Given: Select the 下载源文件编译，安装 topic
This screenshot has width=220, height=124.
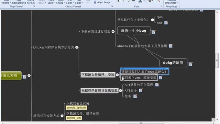Looking at the screenshot, I should 98,75.
